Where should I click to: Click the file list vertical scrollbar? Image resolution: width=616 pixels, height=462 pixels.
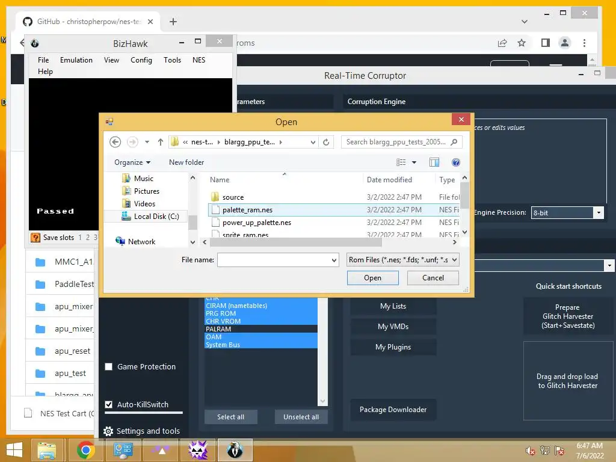[x=464, y=196]
